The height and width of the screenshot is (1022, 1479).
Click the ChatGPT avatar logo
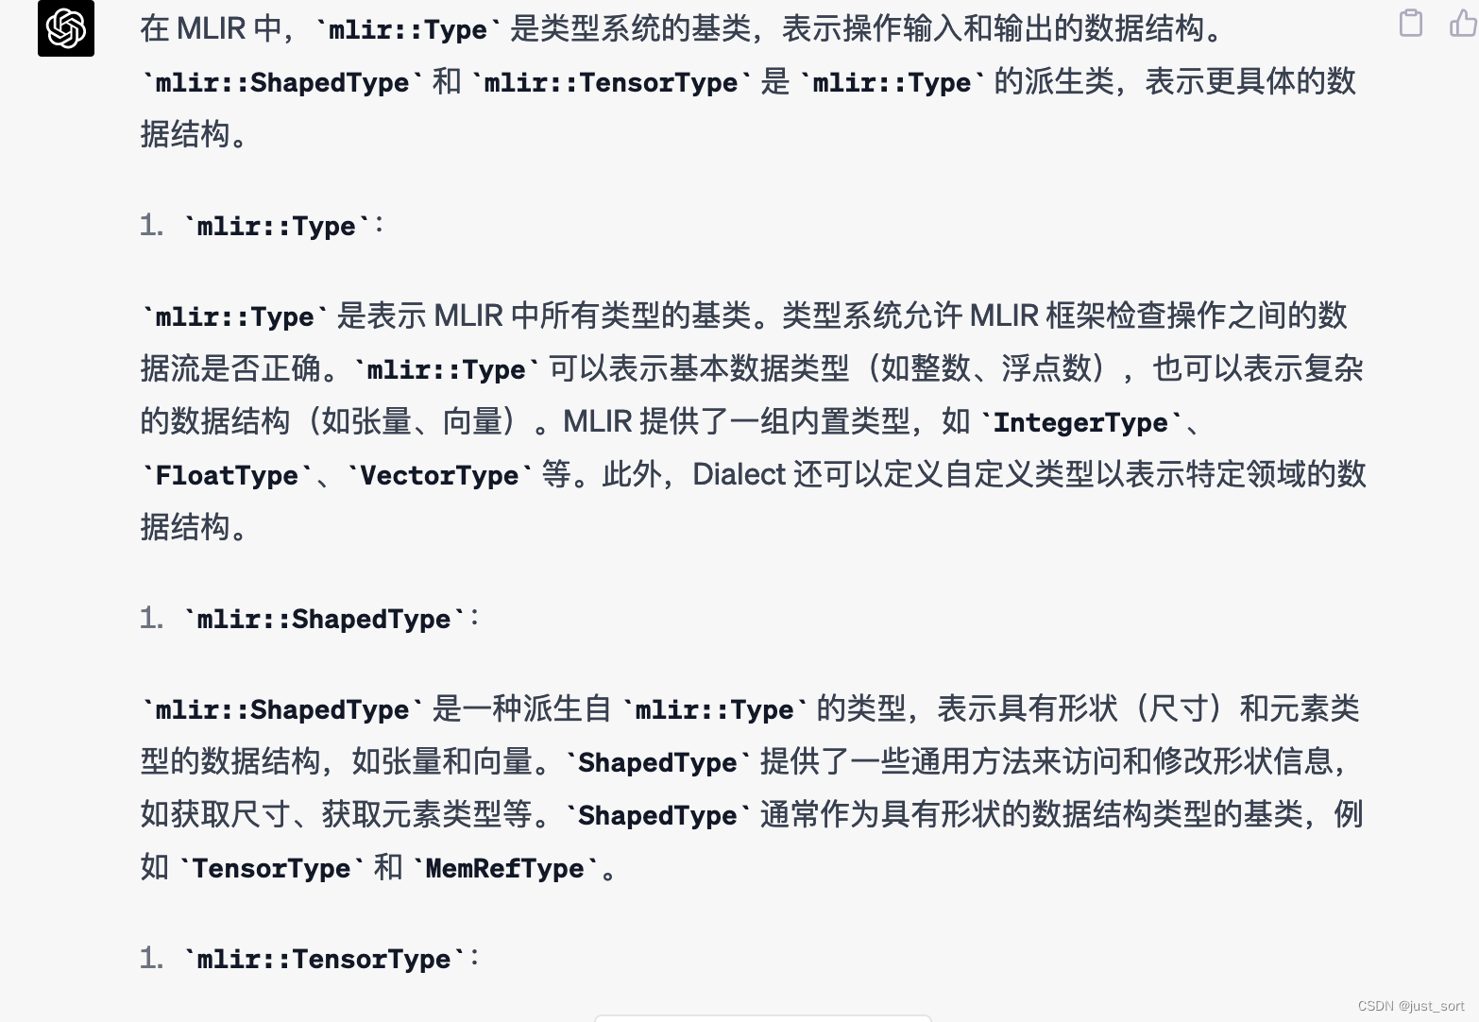(65, 28)
